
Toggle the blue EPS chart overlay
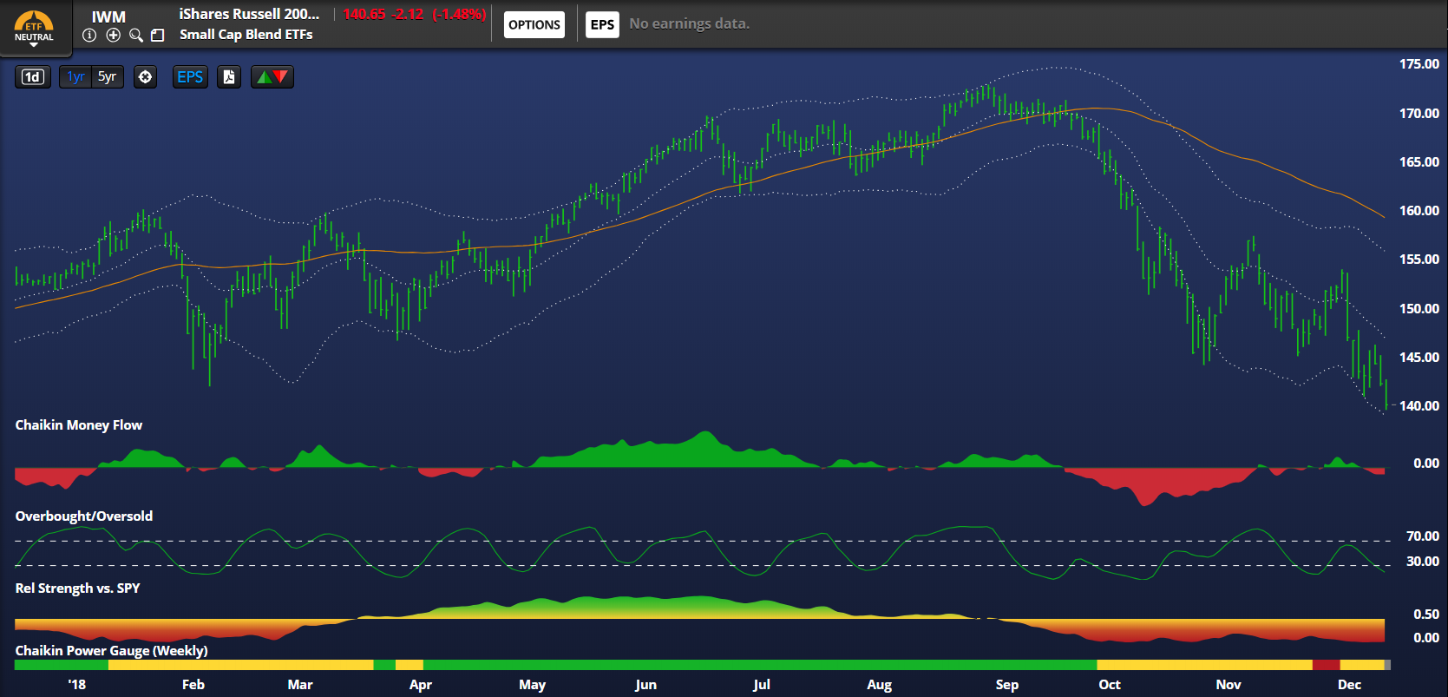[190, 77]
